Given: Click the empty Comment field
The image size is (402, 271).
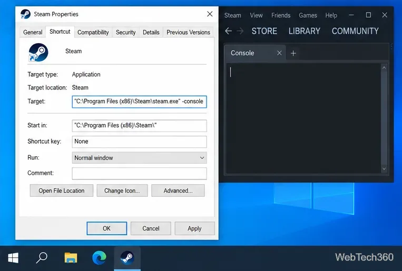Looking at the screenshot, I should click(139, 174).
